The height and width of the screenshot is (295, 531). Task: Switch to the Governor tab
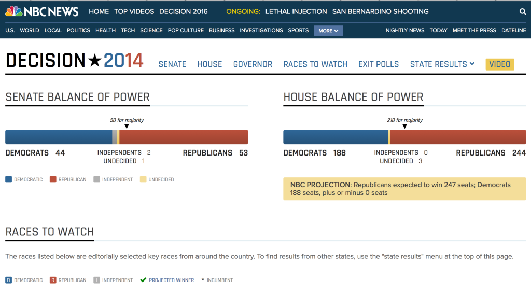(253, 64)
